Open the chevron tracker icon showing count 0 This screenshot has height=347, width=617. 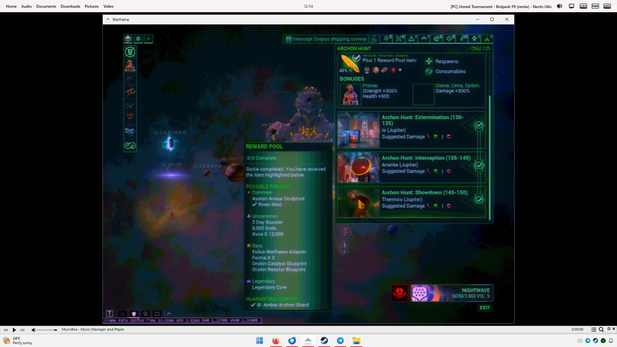coord(424,39)
